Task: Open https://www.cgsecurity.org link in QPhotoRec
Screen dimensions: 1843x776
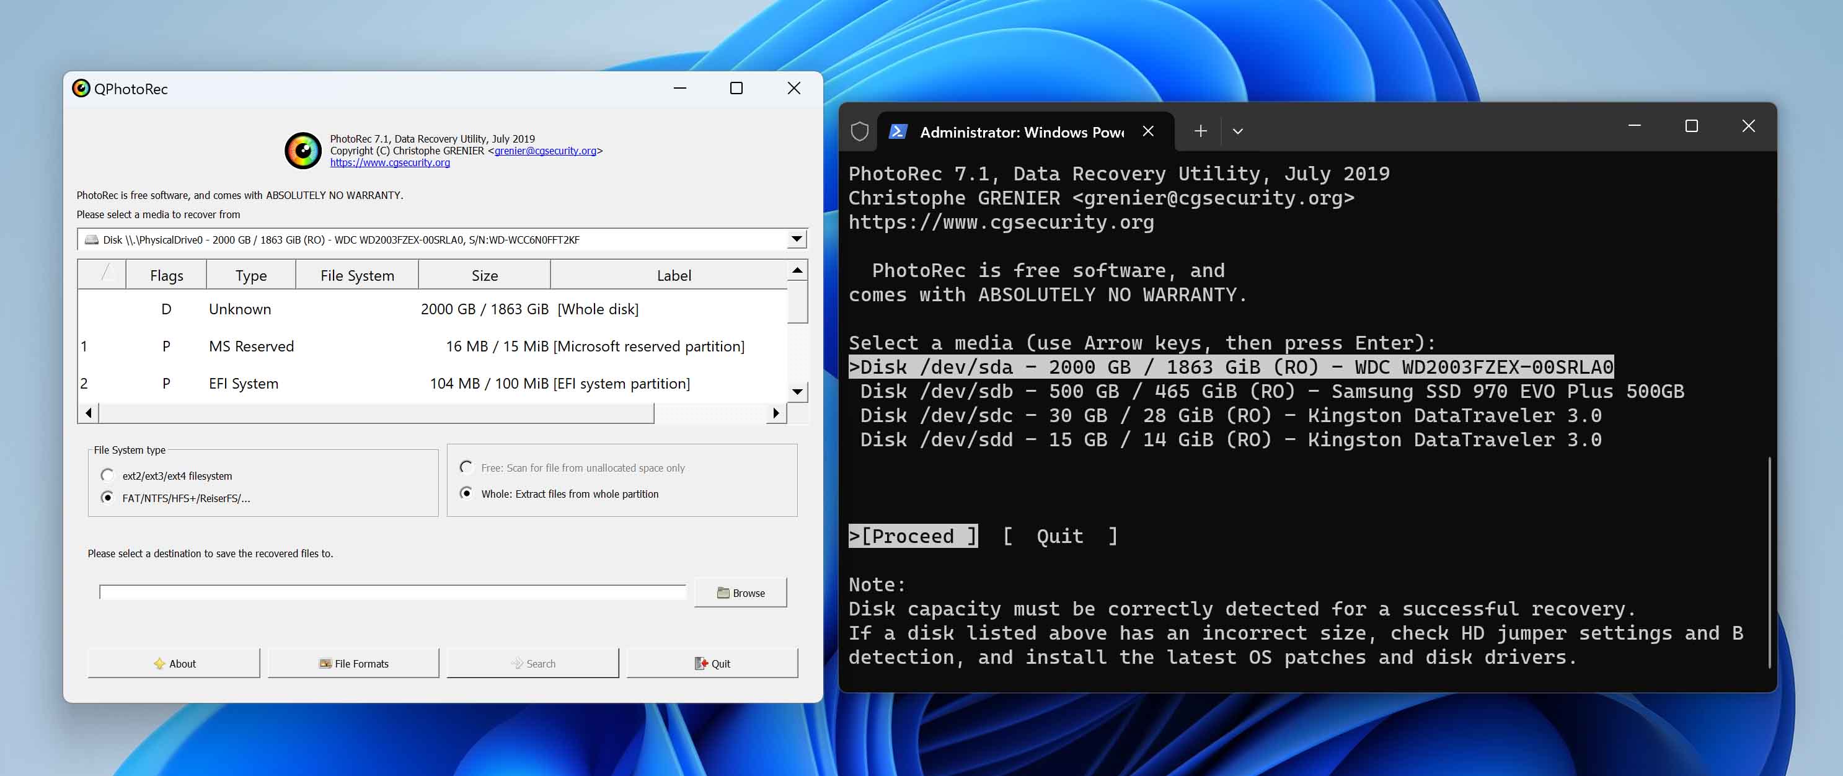Action: coord(390,163)
